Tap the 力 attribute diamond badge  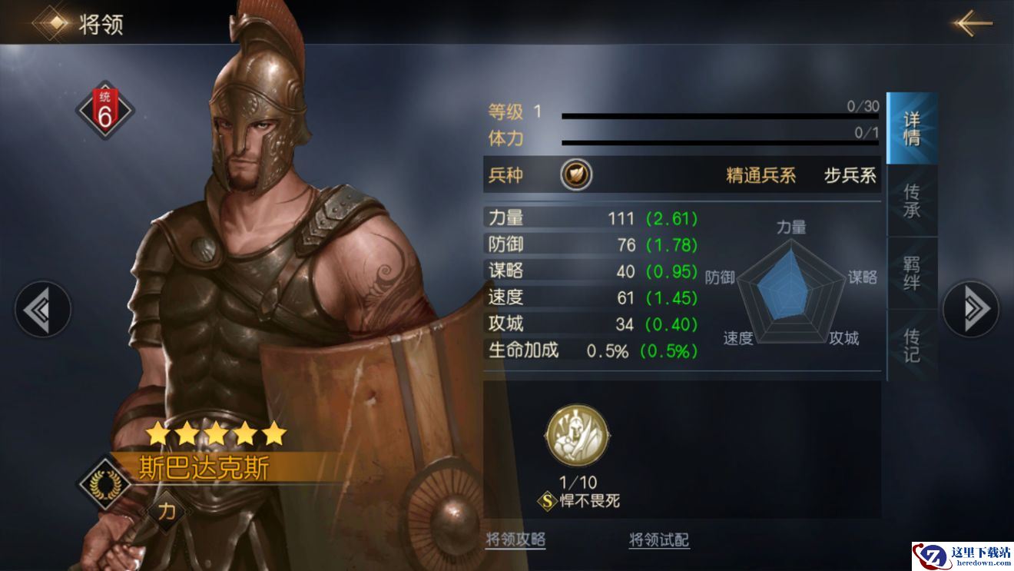(x=167, y=511)
